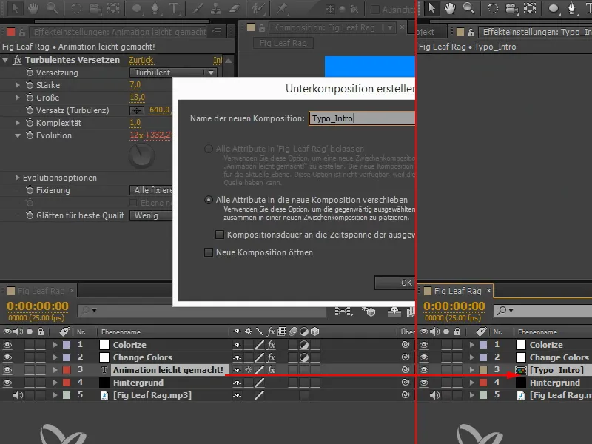Screen dimensions: 592x444
Task: Select the Type tool in the toolbar
Action: coord(174,8)
